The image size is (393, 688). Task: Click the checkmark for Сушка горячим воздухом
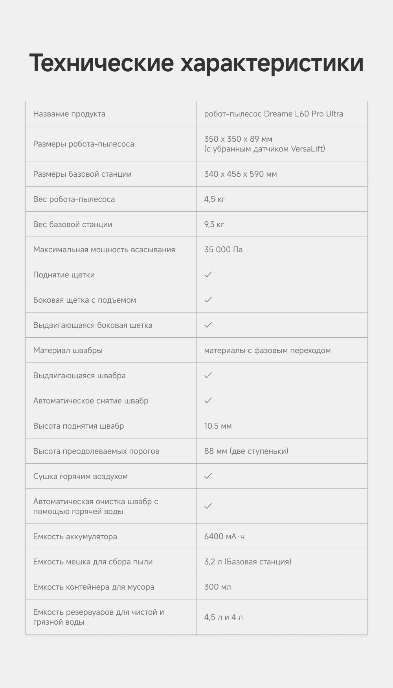coord(208,476)
